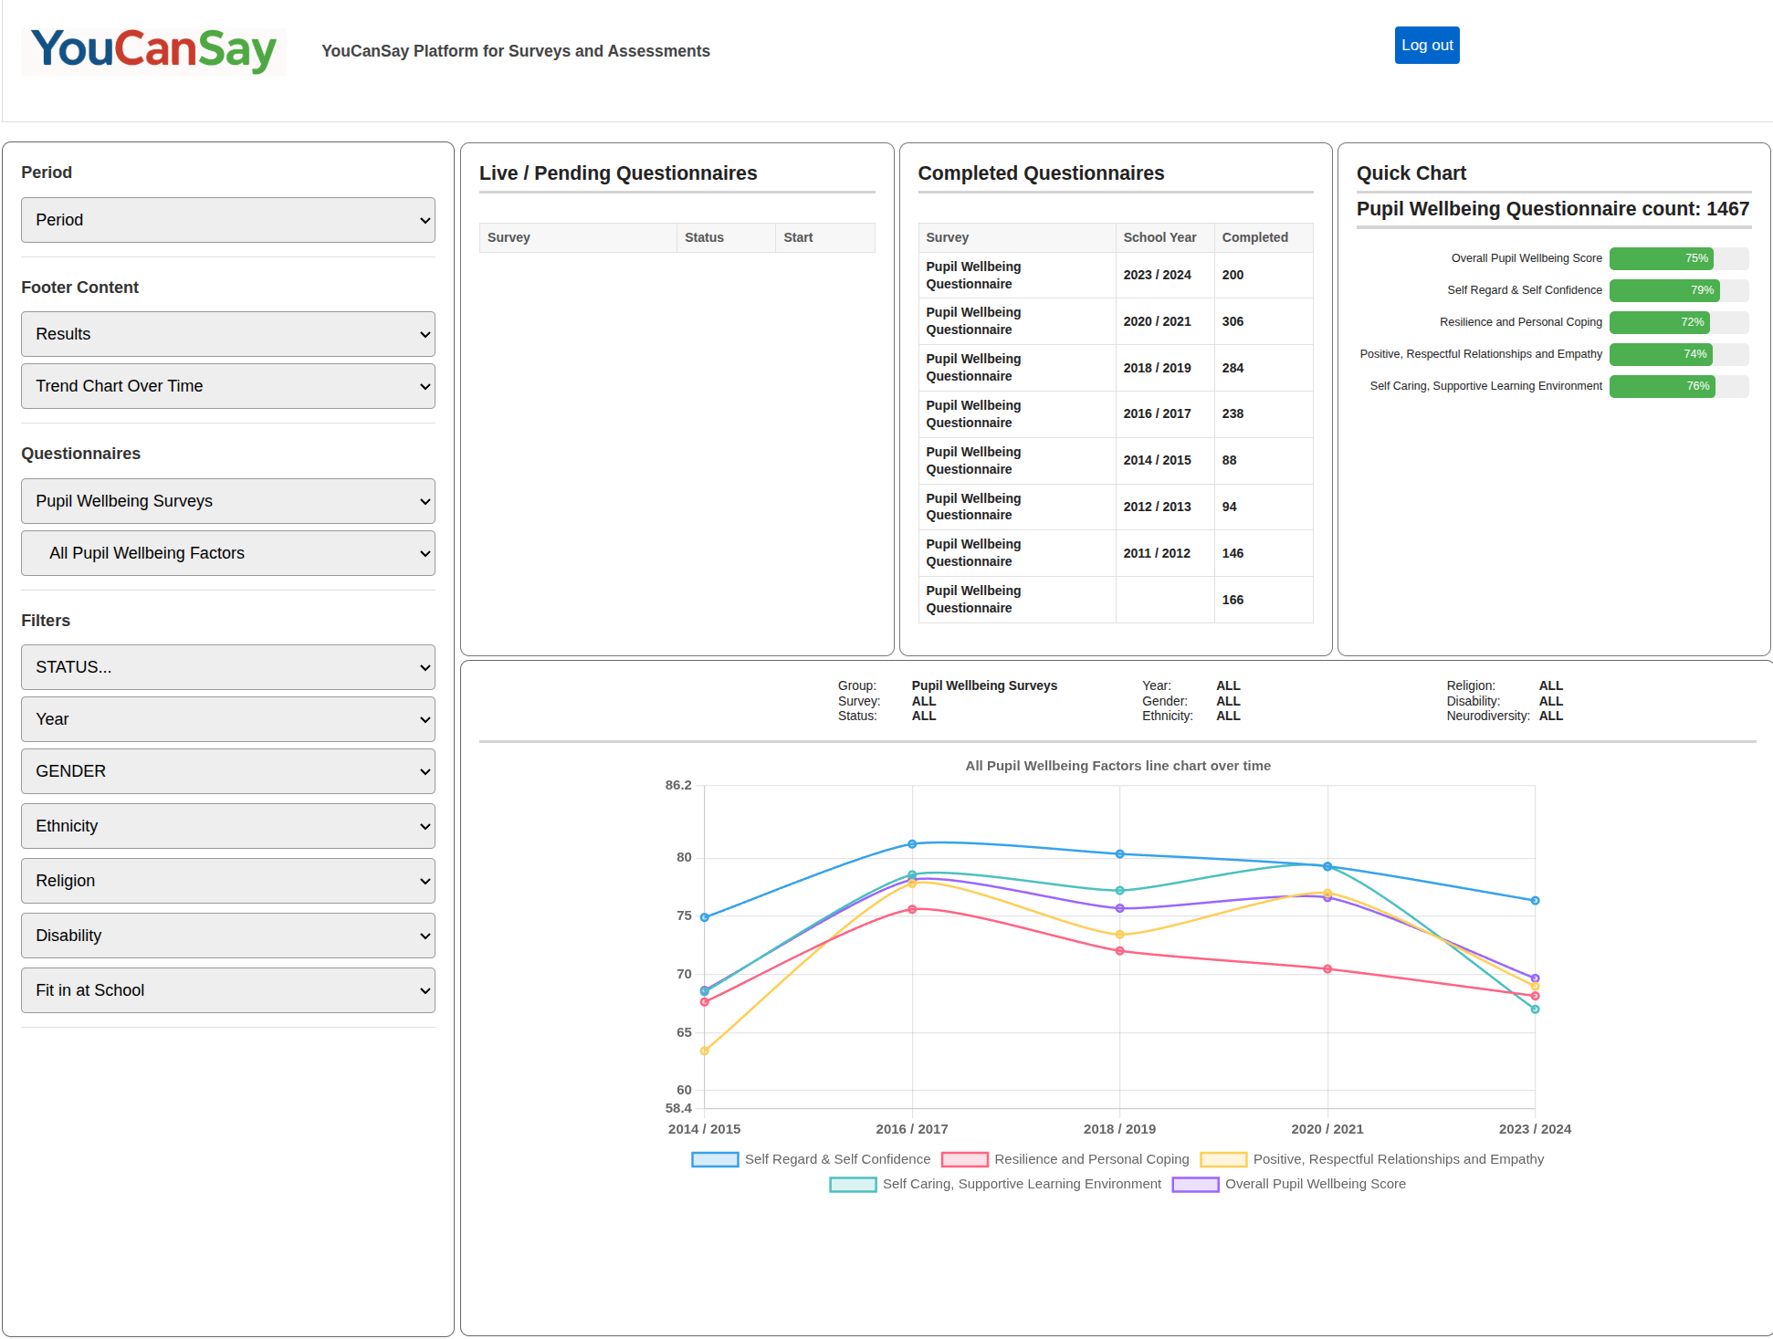Toggle Resilience and Personal Coping legend swatch
This screenshot has height=1339, width=1773.
point(965,1159)
